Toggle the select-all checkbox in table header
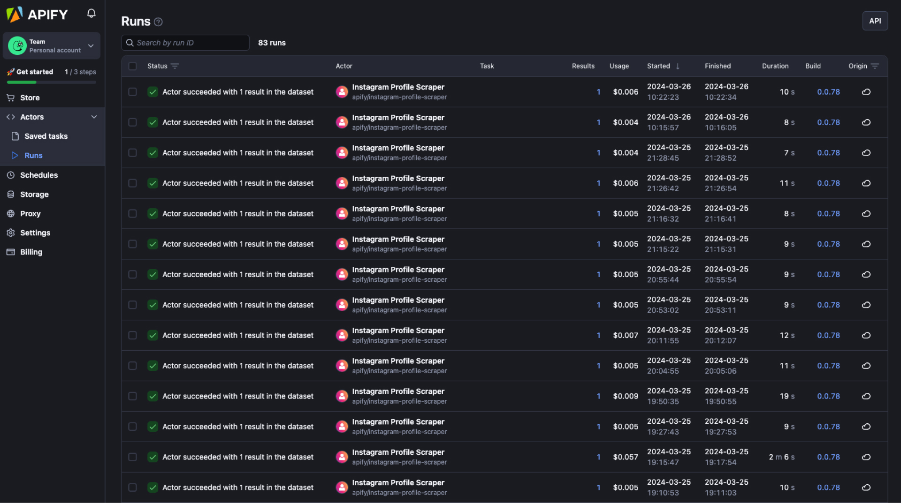901x503 pixels. point(133,66)
